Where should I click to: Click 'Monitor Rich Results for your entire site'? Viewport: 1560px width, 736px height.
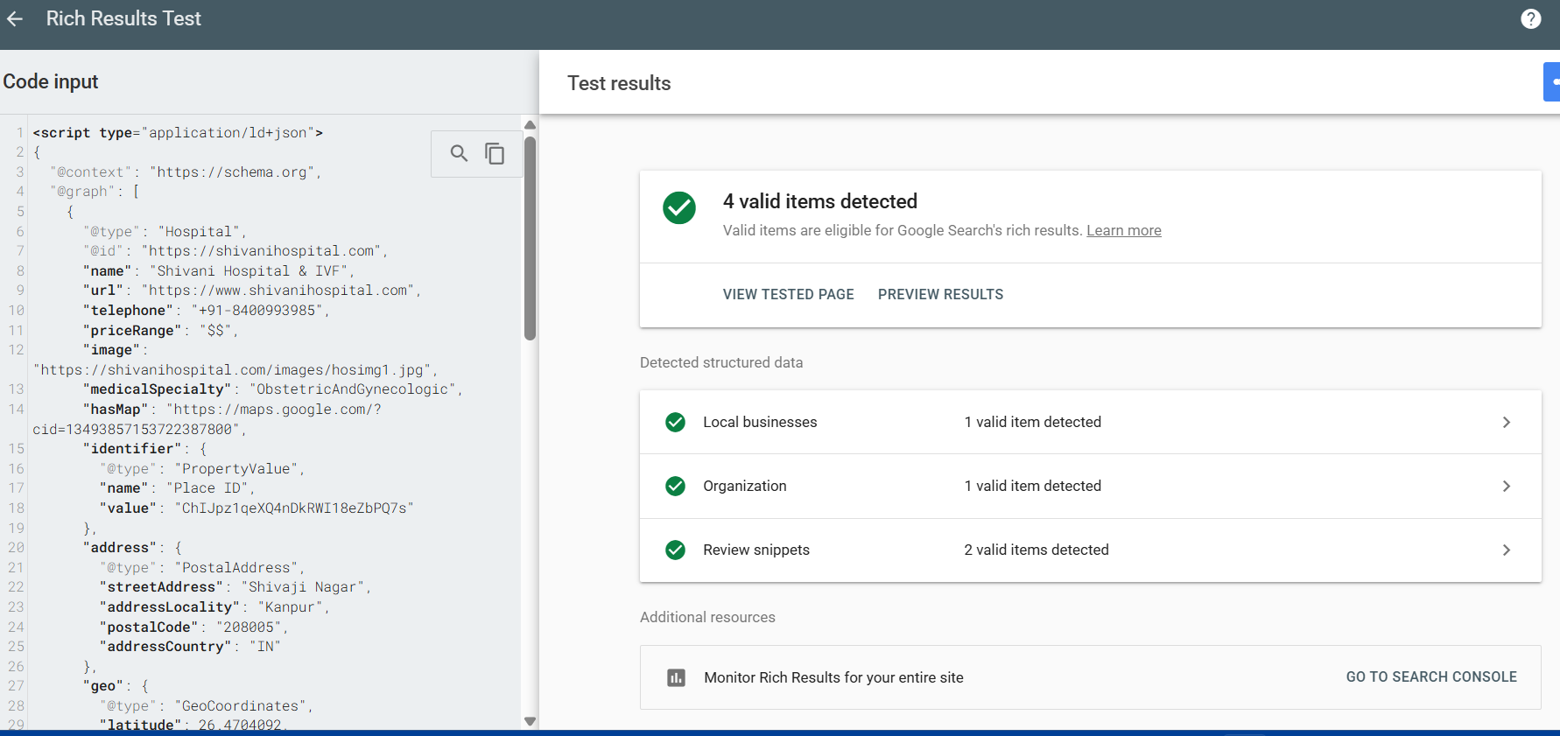833,677
